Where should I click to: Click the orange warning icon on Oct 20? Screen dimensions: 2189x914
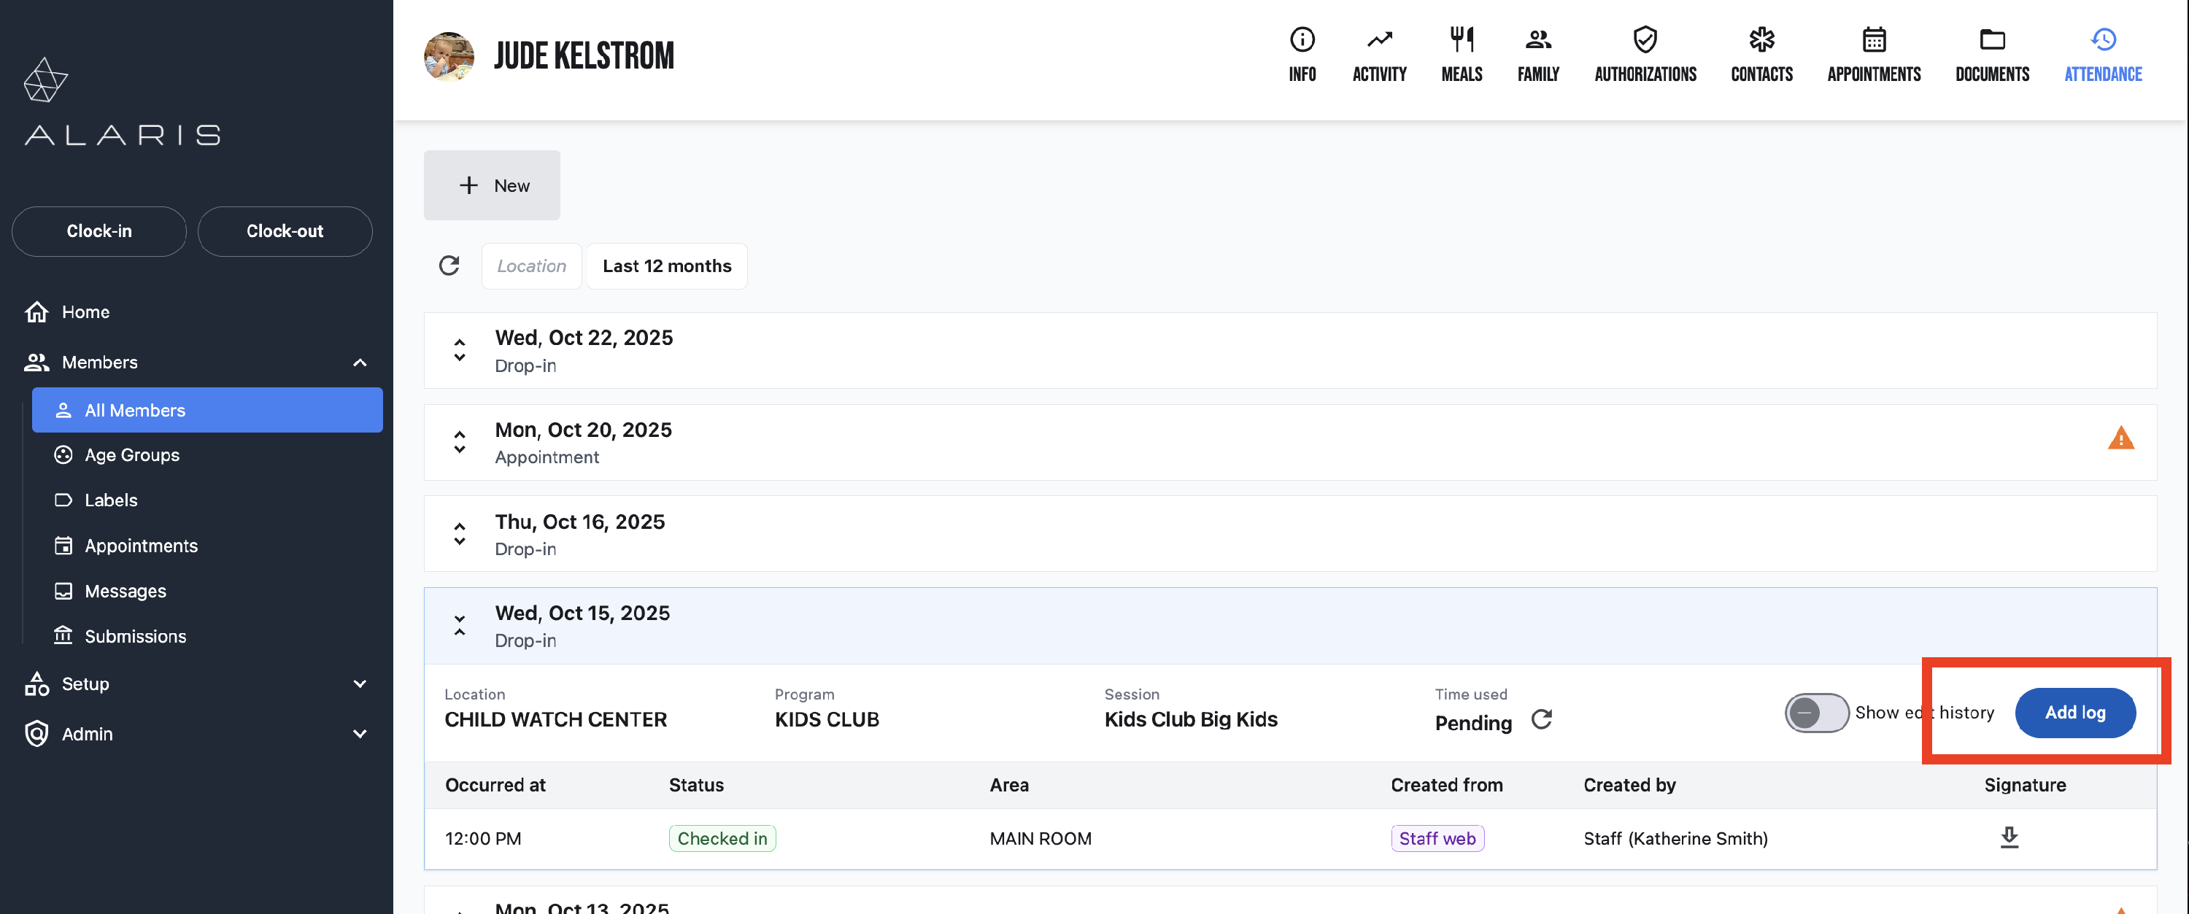pyautogui.click(x=2120, y=439)
